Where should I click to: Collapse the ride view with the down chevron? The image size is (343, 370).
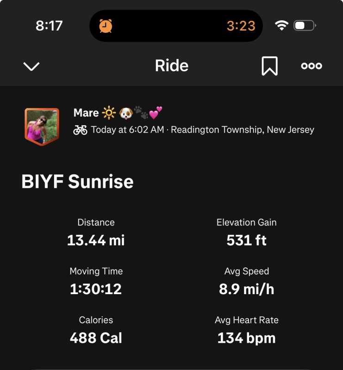[x=31, y=67]
